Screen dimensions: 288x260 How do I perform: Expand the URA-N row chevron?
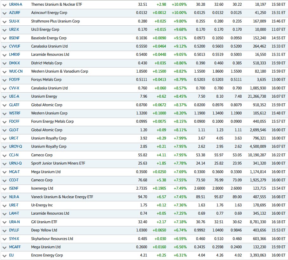4,222
